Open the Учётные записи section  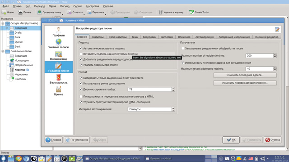[x=58, y=44]
